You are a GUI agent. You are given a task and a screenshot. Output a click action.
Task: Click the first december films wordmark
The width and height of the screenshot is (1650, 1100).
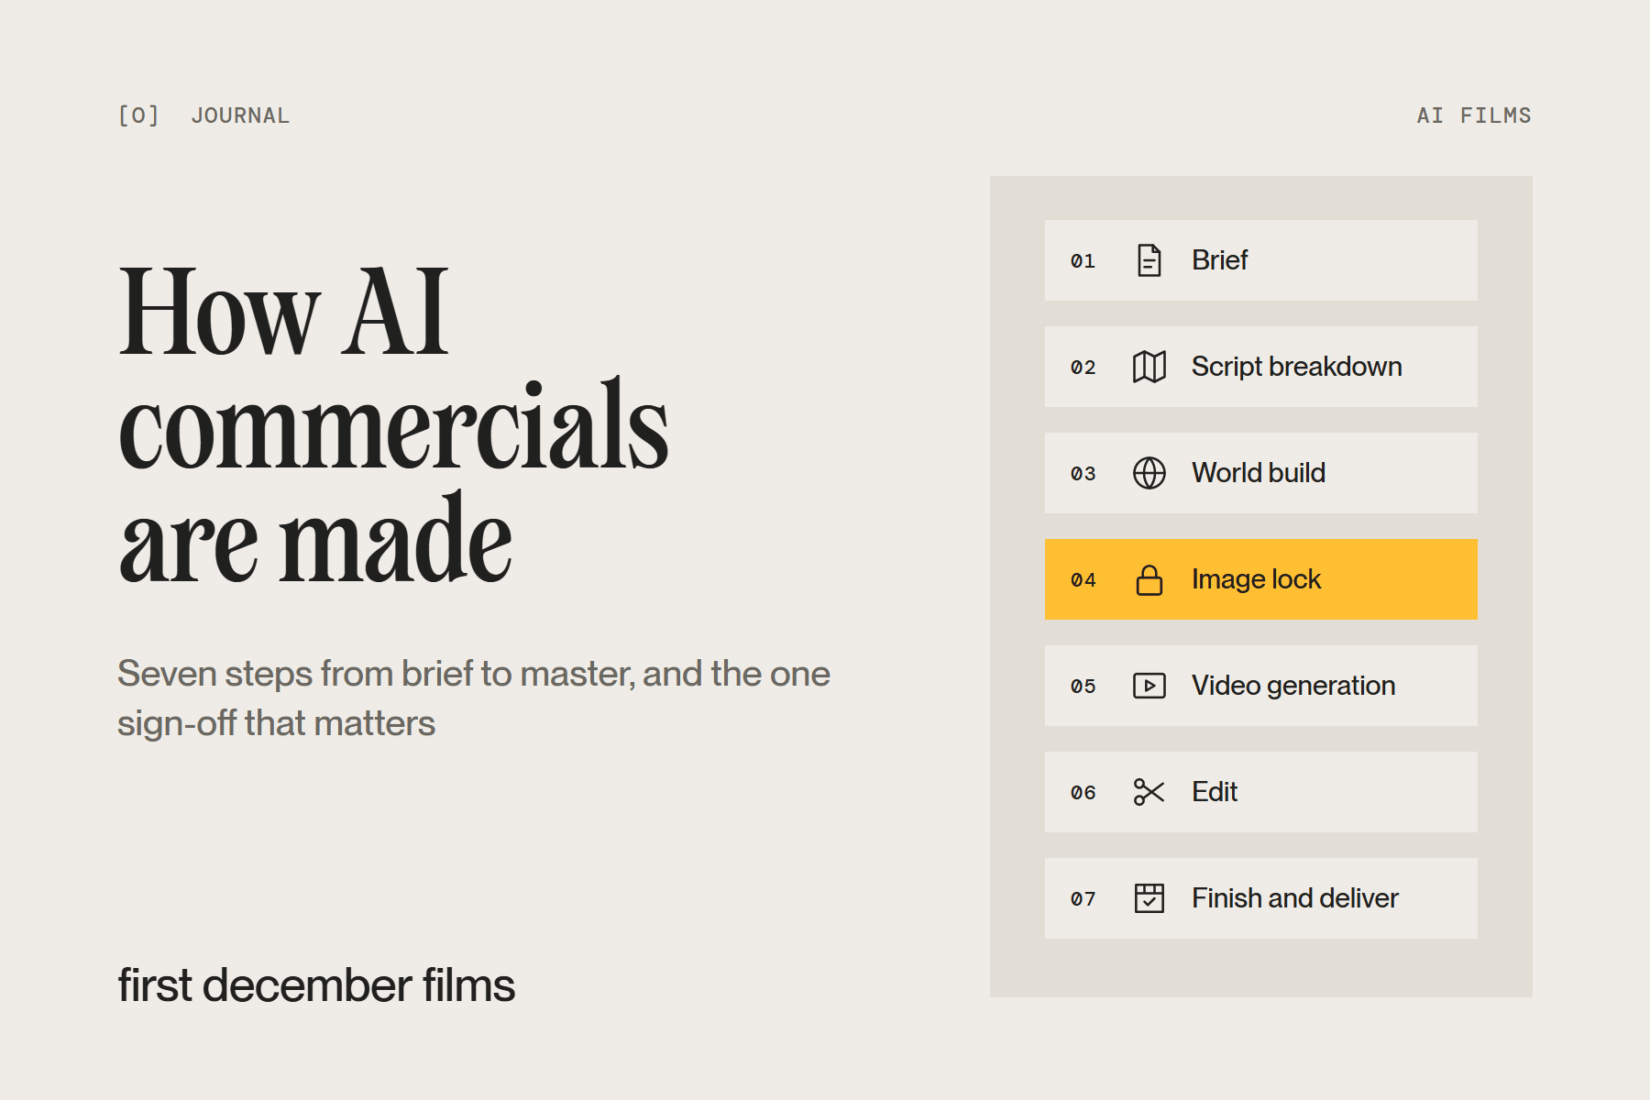[x=316, y=985]
